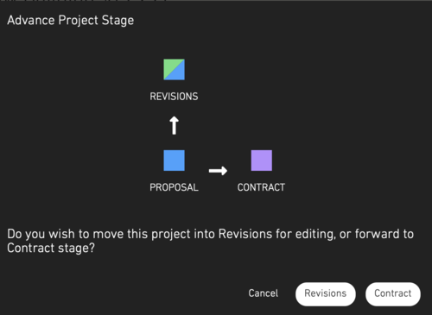Click the CONTRACT label under the purple square
Screen dimensions: 432x315
coord(261,187)
